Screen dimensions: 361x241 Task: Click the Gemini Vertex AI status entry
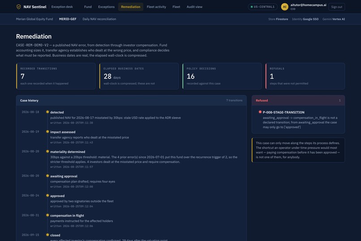[x=334, y=19]
